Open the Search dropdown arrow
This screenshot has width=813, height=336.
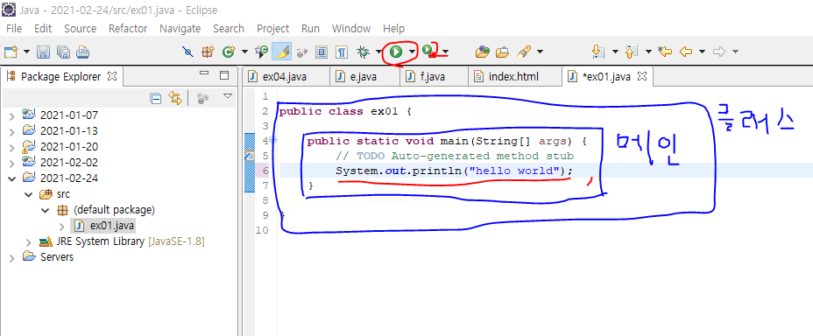(x=540, y=52)
